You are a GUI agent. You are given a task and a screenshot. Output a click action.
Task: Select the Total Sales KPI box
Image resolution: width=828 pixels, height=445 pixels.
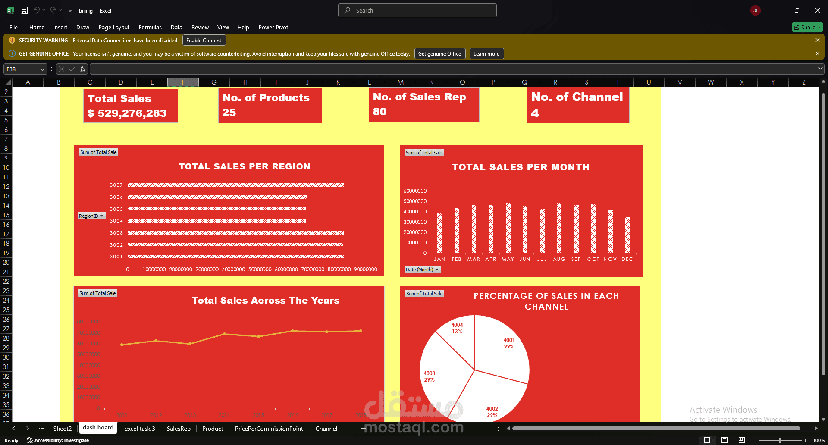pyautogui.click(x=131, y=106)
